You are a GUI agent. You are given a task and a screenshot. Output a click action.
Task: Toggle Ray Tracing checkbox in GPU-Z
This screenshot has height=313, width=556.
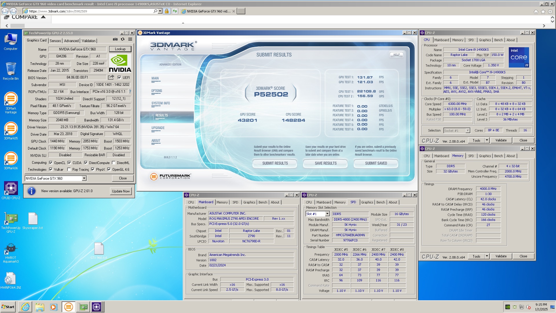[69, 169]
